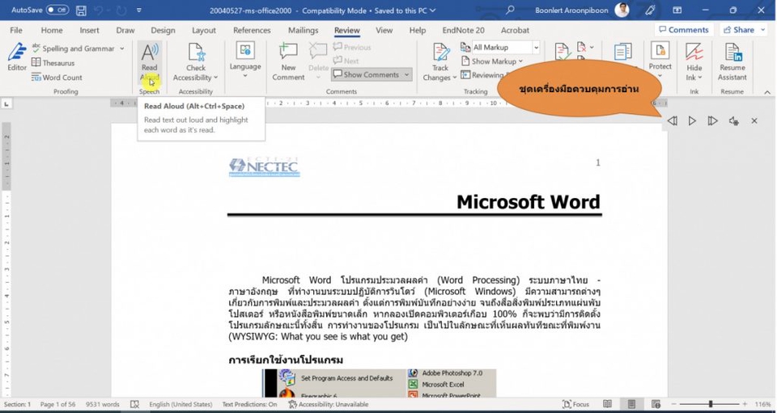Open the References tab

(252, 30)
